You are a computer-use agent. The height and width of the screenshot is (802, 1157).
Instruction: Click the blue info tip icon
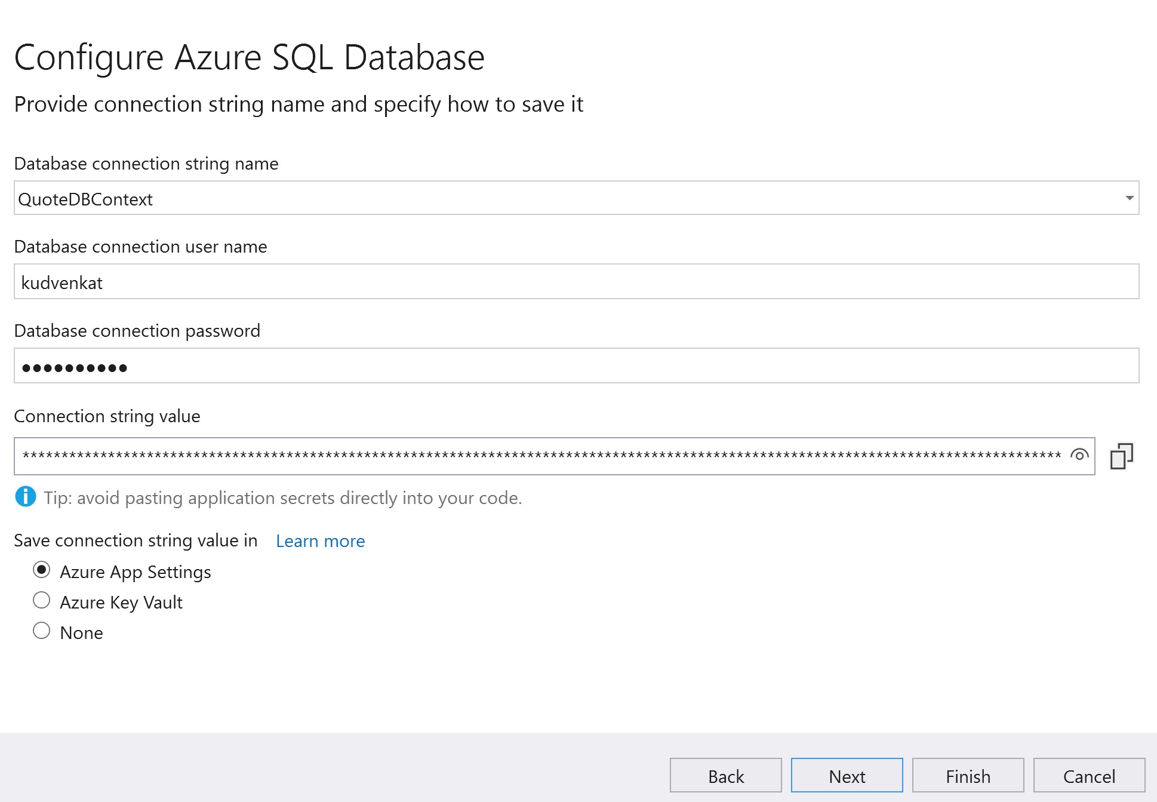click(x=26, y=497)
